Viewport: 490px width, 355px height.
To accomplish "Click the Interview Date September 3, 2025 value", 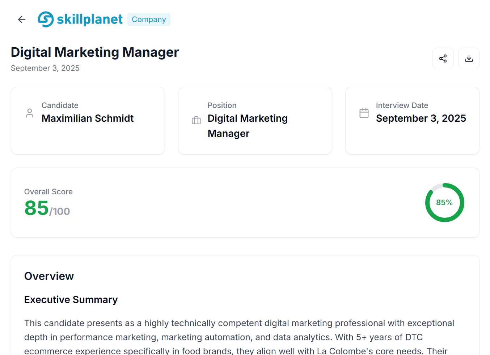I will [x=421, y=118].
